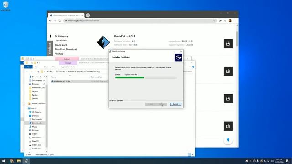Click the taskbar clock

(x=279, y=161)
